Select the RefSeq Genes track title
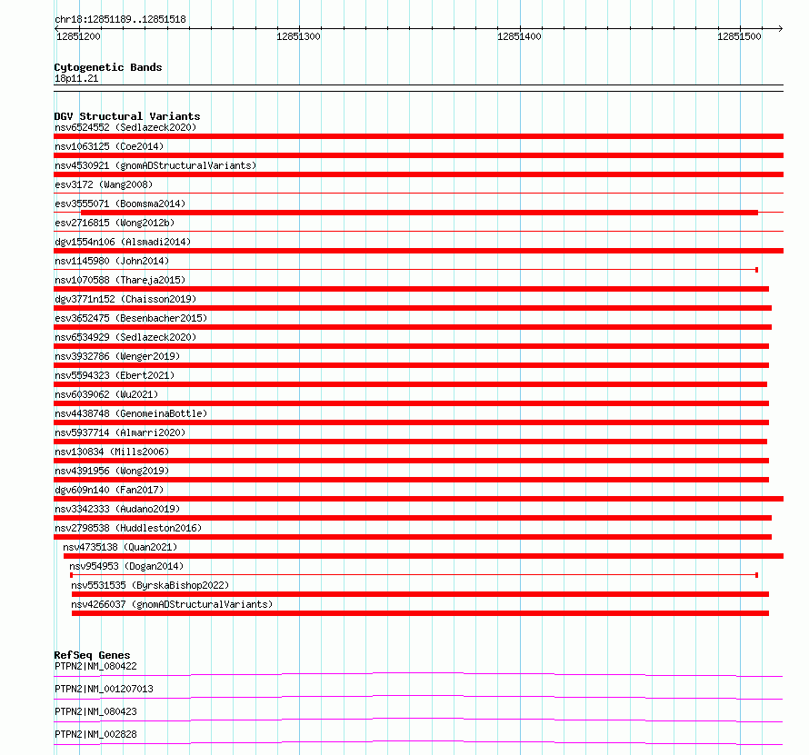Screen dimensions: 809x755 click(x=93, y=655)
